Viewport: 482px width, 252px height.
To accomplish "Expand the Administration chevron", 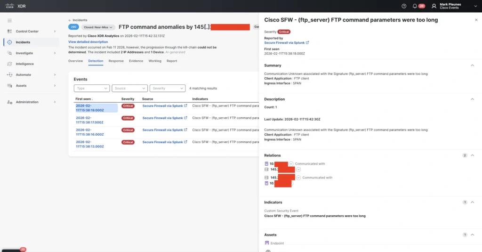I will (55, 102).
